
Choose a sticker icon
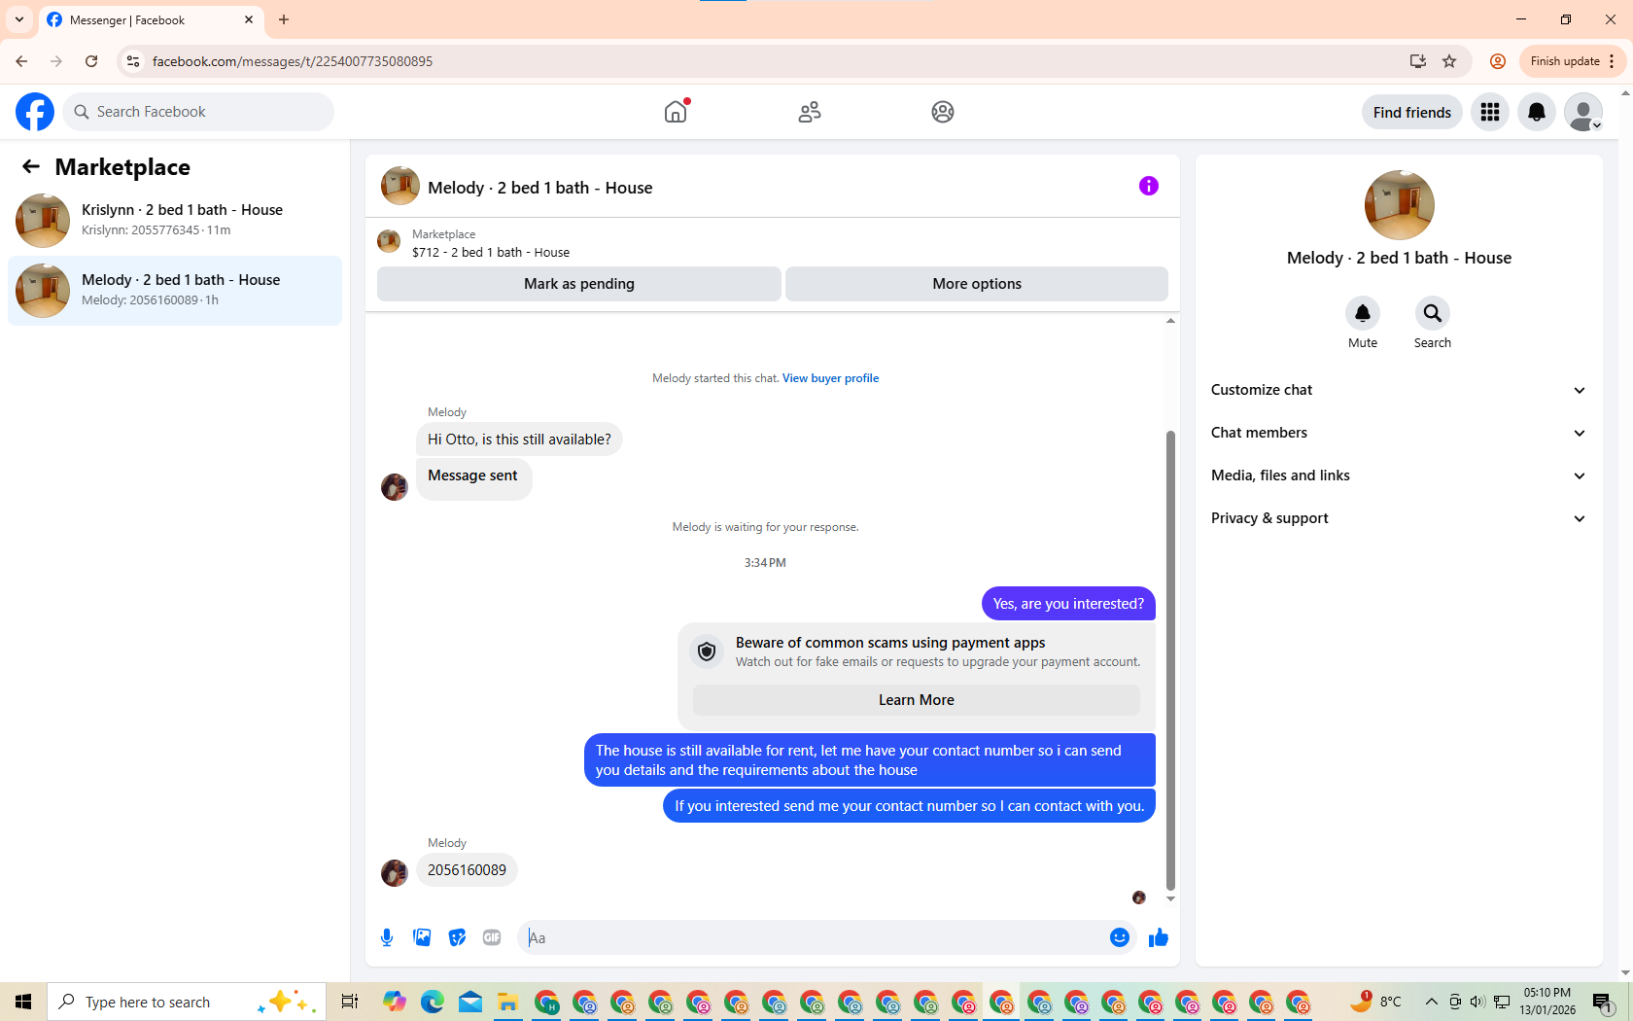457,937
